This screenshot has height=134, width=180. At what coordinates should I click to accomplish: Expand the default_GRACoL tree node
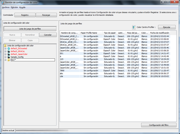pyautogui.click(x=5, y=51)
